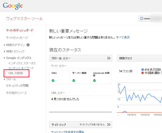Collapse Google インデックス triangle
Screen dimensions: 162x133
(5, 58)
